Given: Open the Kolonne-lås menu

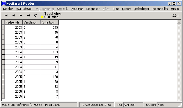Looking at the screenshot, I should tap(160, 9).
